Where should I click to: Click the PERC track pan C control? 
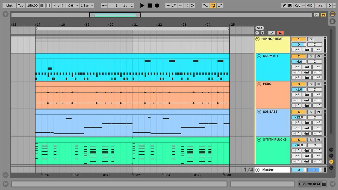tap(315, 90)
